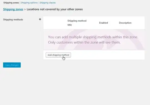The height and width of the screenshot is (105, 150).
Task: Click the Shipping methods label text
Action: pyautogui.click(x=13, y=19)
